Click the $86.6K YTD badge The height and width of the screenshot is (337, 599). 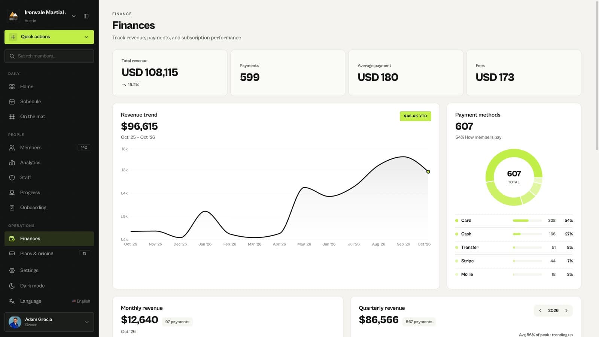[x=415, y=116]
